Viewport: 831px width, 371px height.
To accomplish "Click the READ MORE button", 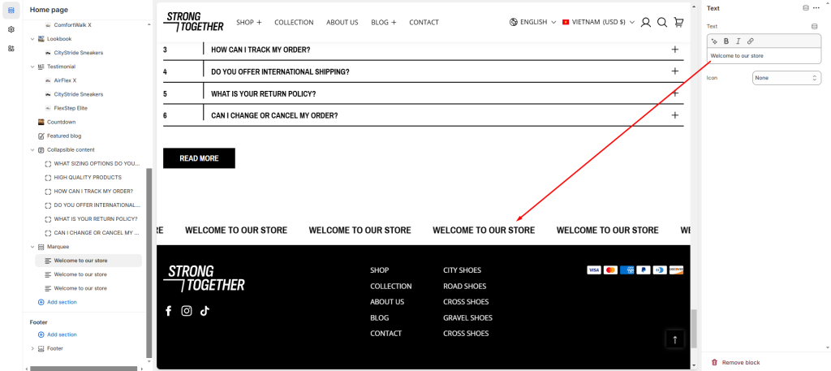I will point(200,158).
